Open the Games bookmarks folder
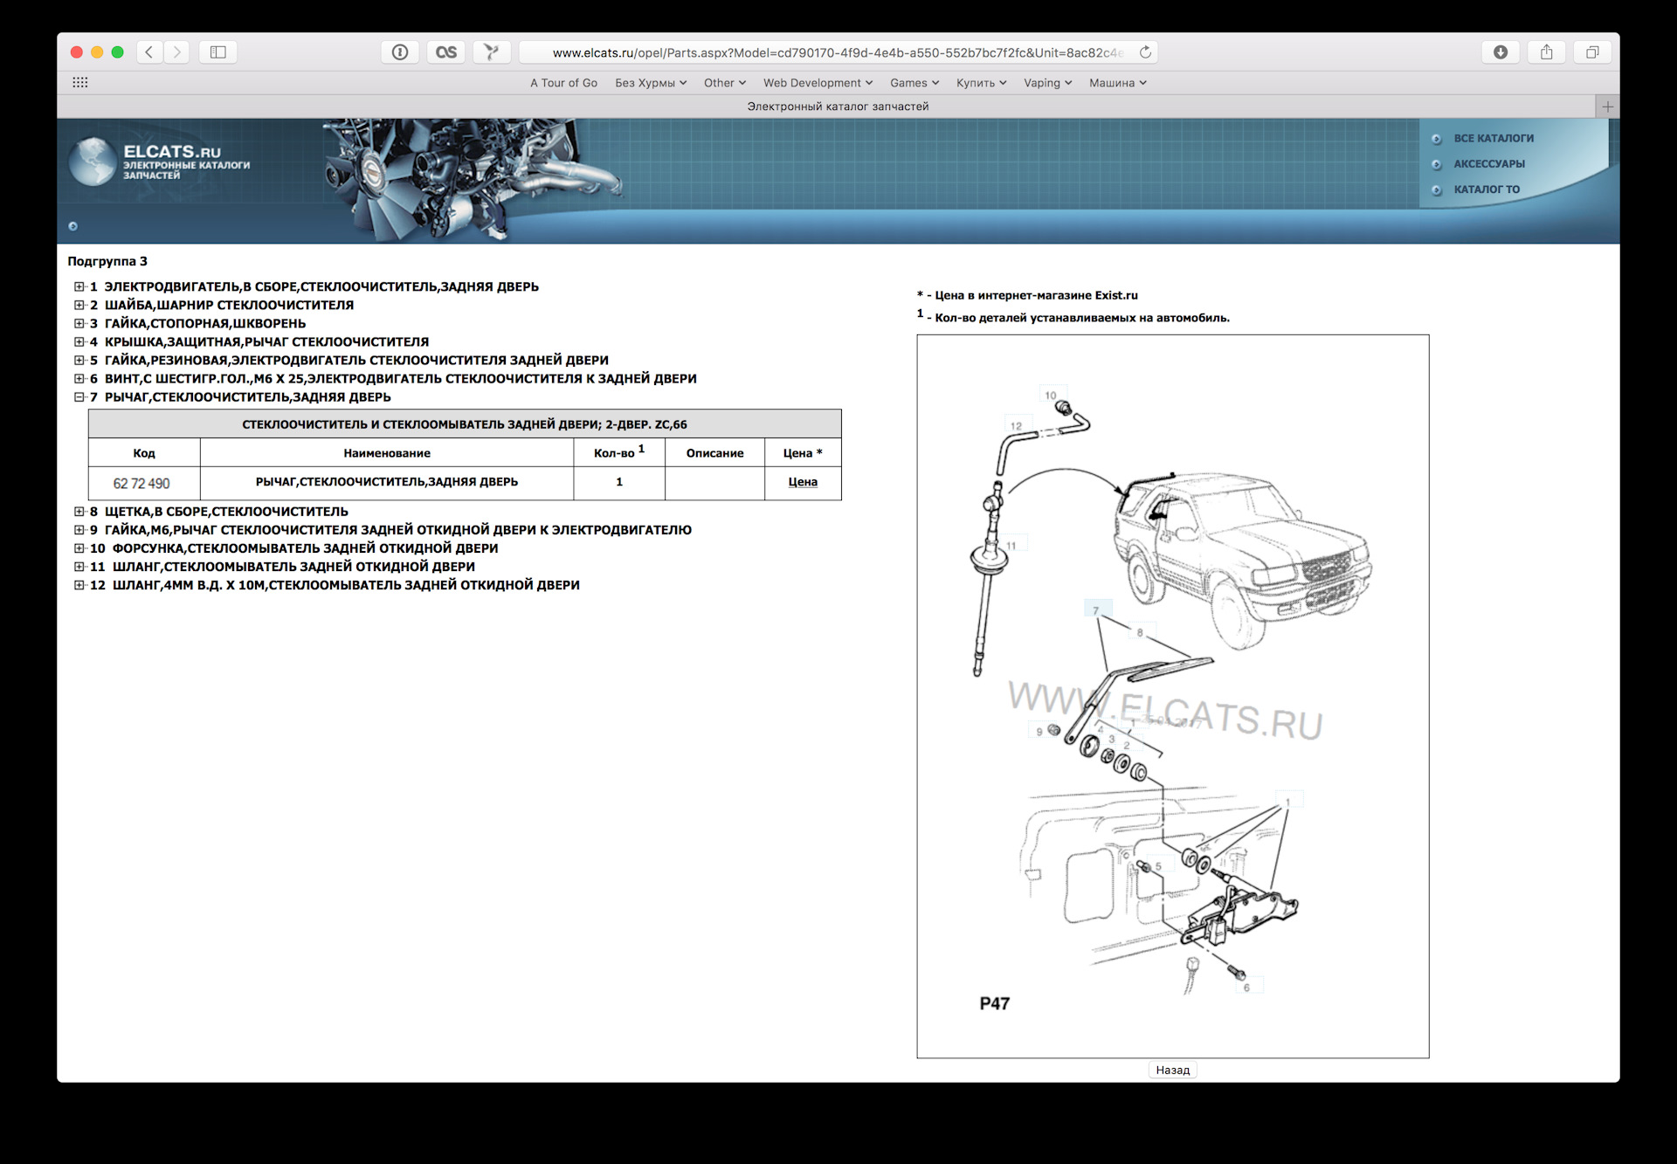This screenshot has width=1677, height=1164. click(x=914, y=83)
